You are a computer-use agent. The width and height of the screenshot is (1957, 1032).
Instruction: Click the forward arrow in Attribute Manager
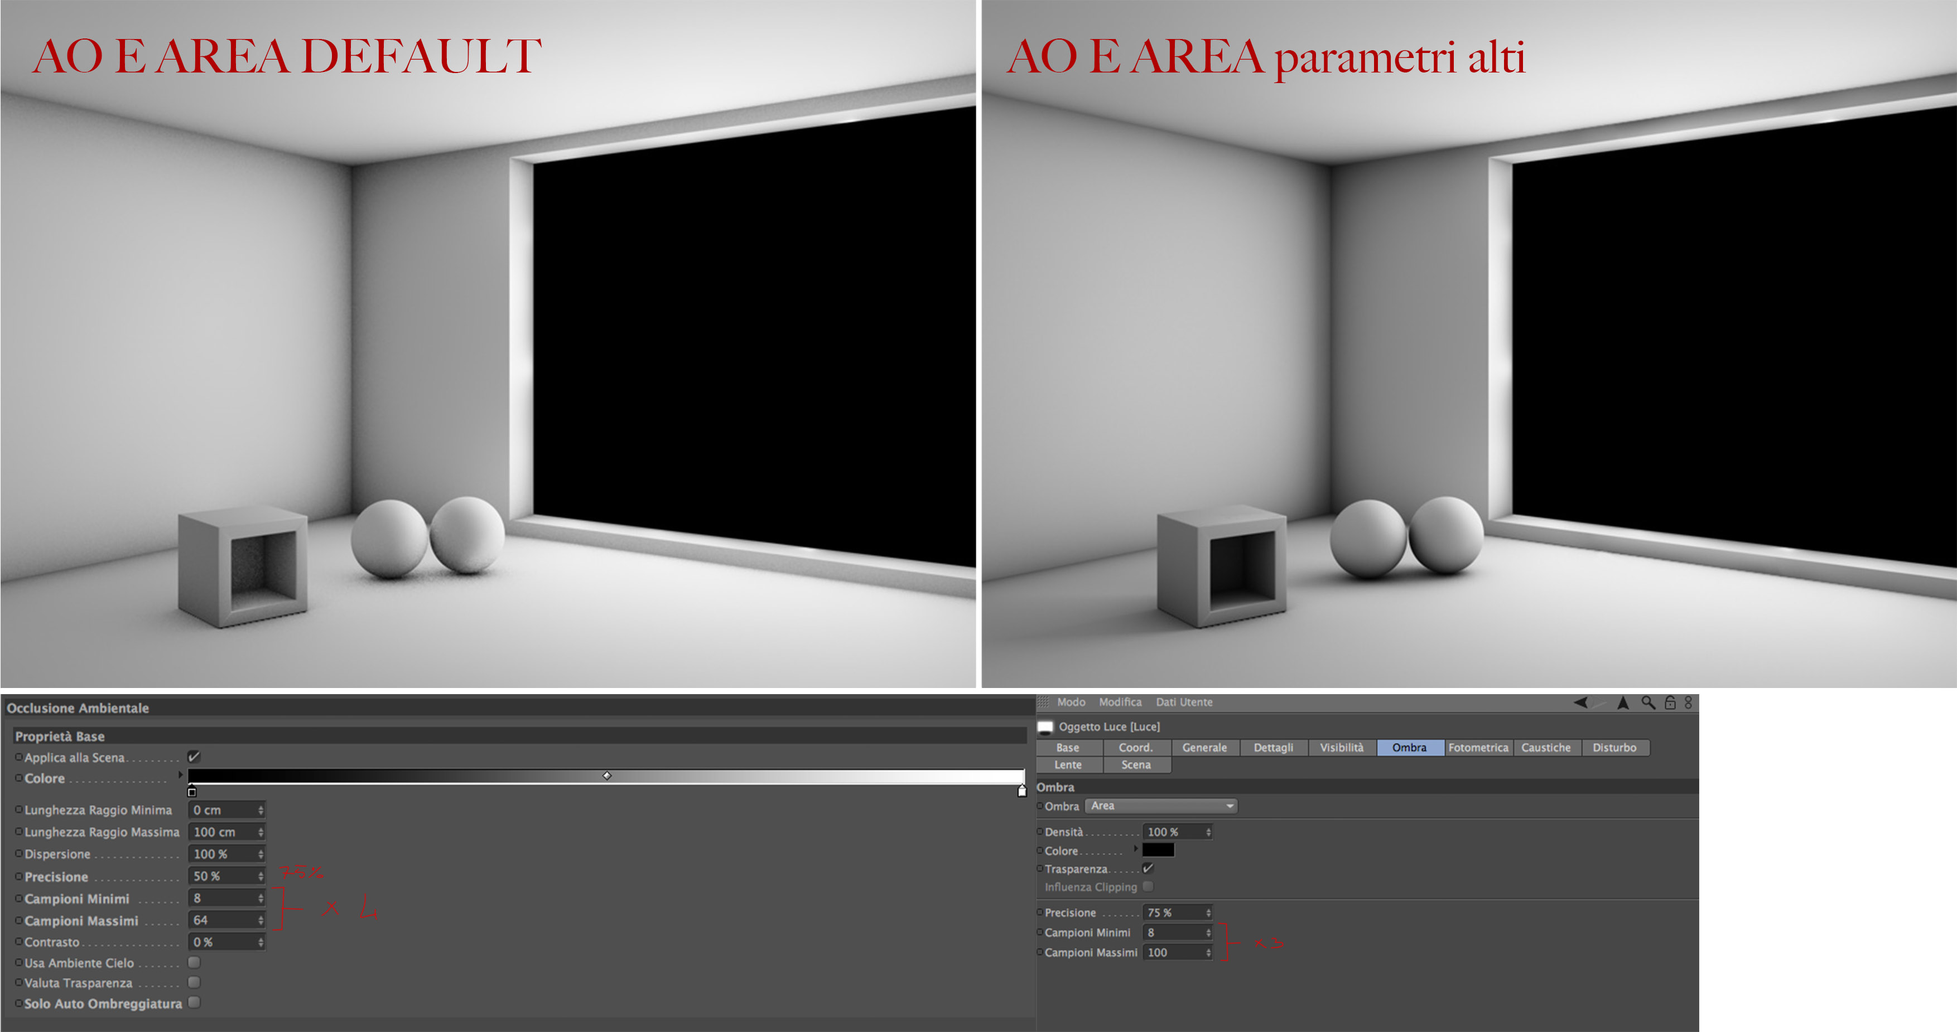coord(1600,702)
